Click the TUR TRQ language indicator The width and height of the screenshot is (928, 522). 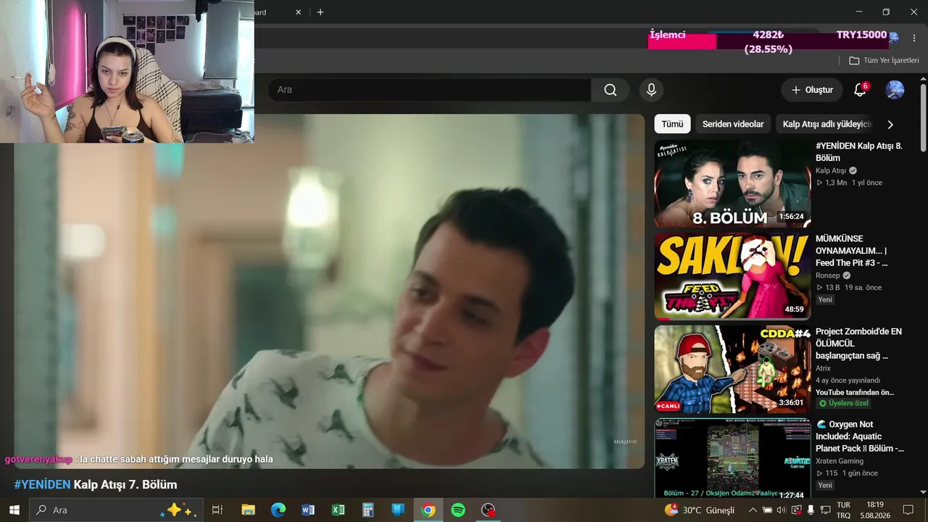click(x=844, y=510)
